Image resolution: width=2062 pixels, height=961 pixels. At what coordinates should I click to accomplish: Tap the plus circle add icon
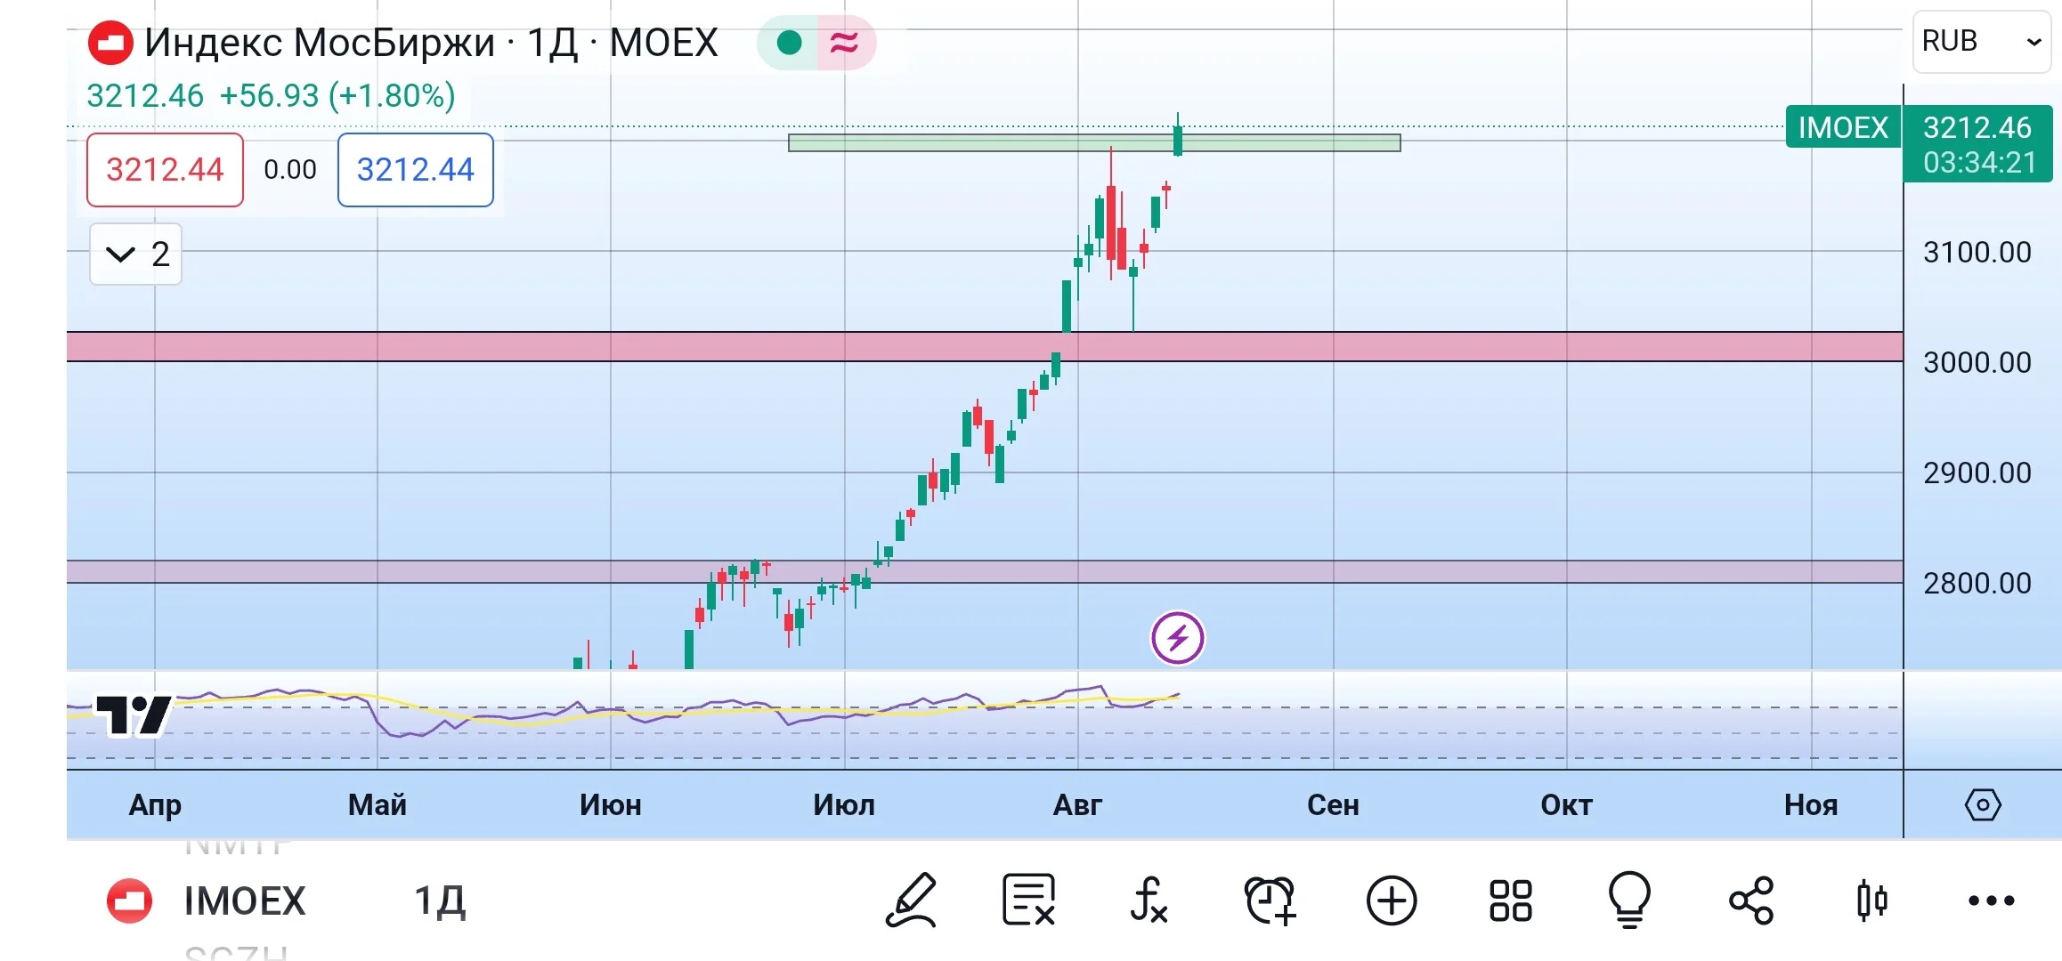click(x=1392, y=900)
